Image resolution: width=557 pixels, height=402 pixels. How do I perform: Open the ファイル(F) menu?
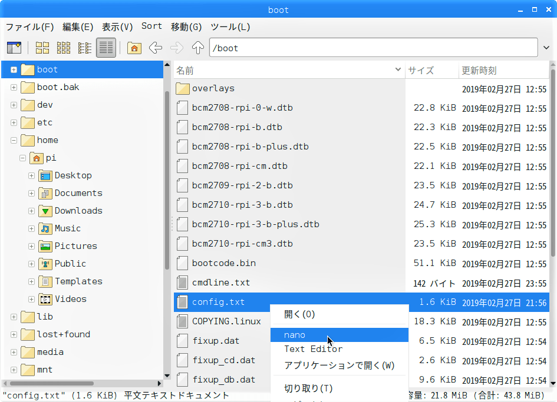point(30,26)
